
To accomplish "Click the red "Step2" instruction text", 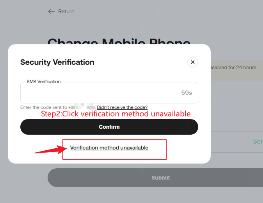I will coord(116,114).
